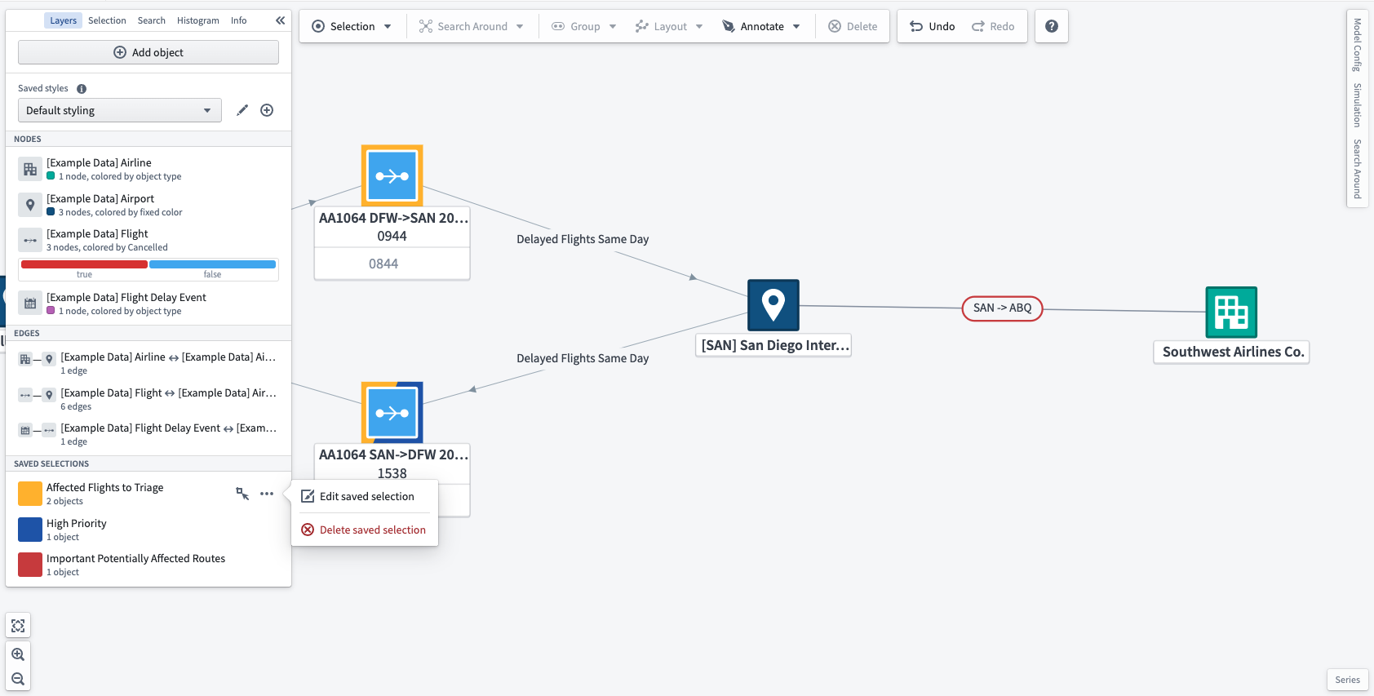
Task: Click the Delete toolbar button
Action: (x=853, y=26)
